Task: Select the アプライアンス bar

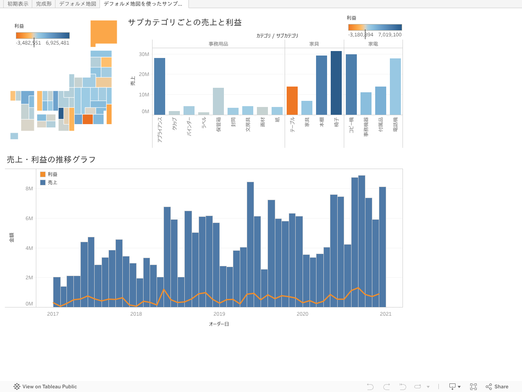Action: click(160, 86)
